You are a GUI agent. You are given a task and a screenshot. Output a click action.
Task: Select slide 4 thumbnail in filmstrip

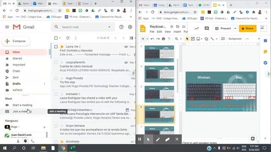159,74
